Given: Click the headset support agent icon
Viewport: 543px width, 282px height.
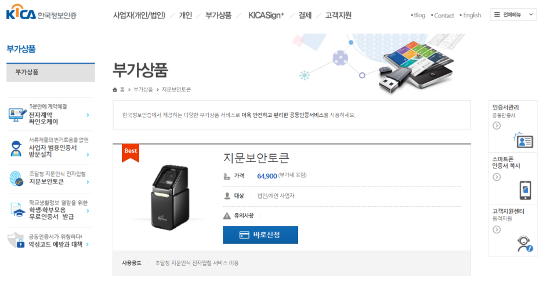Looking at the screenshot, I should tap(524, 244).
